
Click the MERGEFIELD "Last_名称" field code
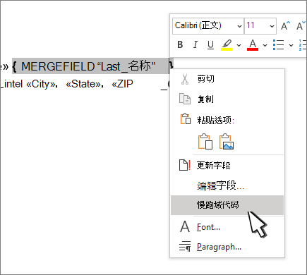point(93,66)
